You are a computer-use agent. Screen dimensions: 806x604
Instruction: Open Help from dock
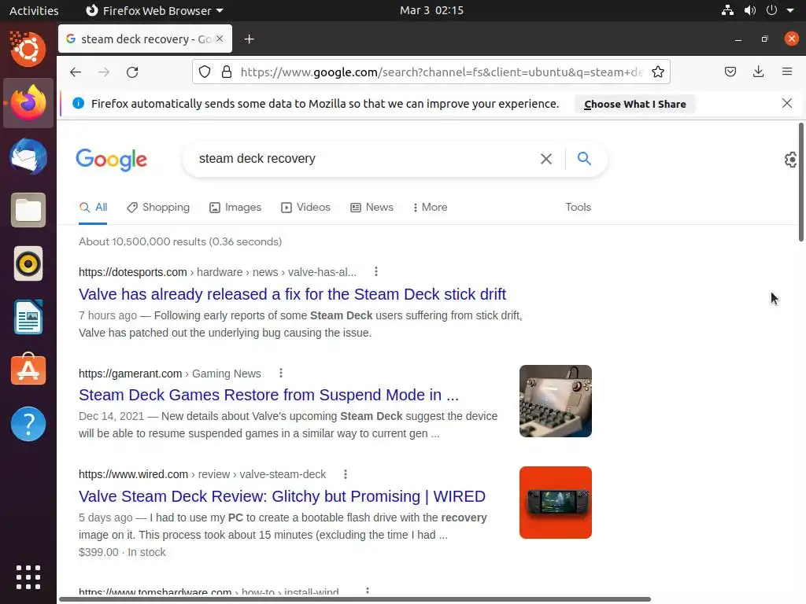pyautogui.click(x=28, y=424)
